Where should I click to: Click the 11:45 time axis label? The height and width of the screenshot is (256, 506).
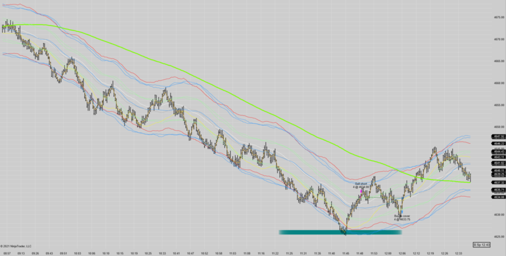tap(346, 253)
